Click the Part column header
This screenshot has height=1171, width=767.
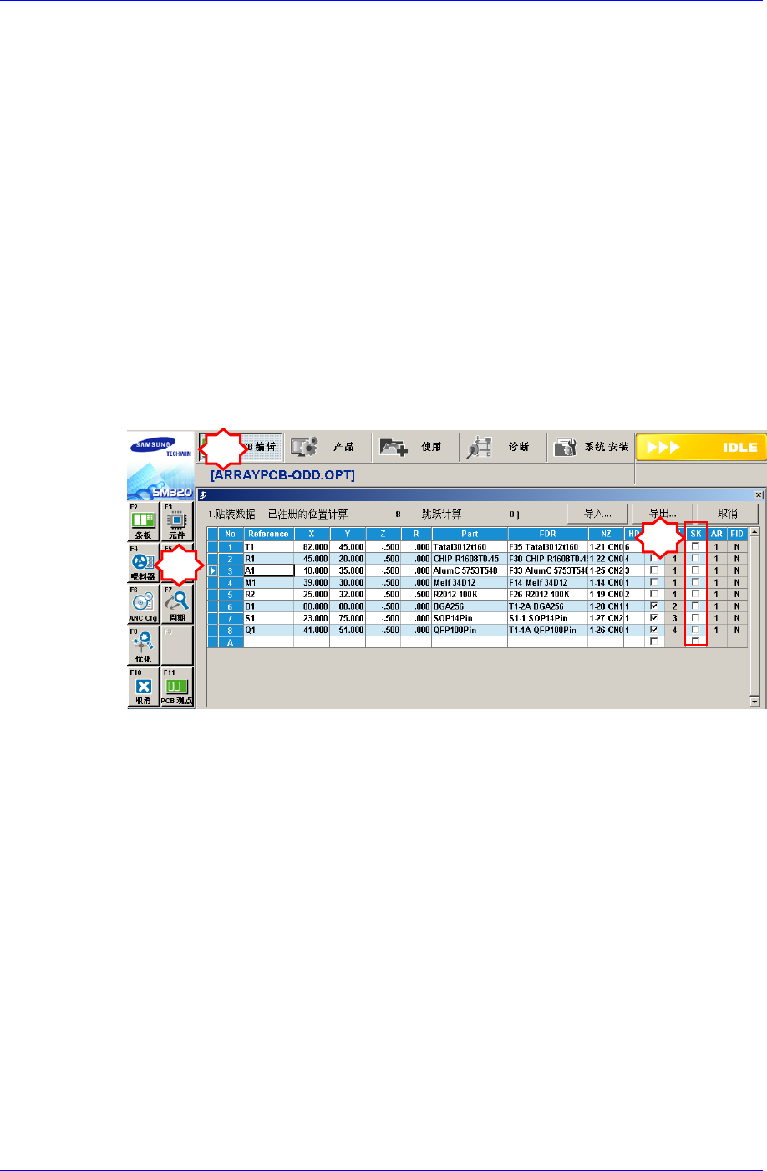tap(469, 535)
